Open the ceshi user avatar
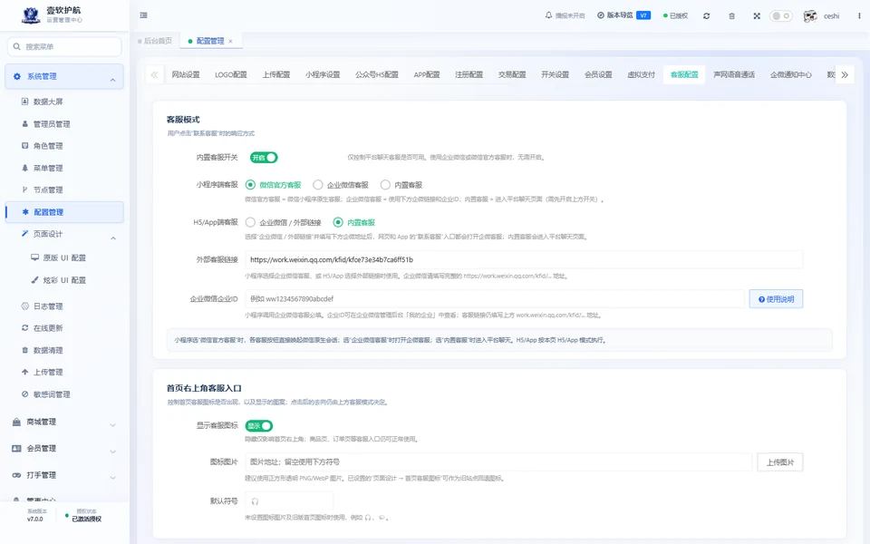Screen dimensions: 870x544 point(810,16)
